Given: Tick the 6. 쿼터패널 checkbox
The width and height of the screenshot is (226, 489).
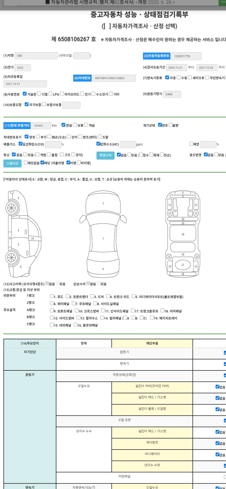Looking at the screenshot, I should click(52, 303).
